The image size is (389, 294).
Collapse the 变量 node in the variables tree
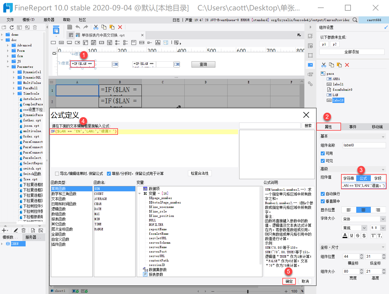coord(140,193)
